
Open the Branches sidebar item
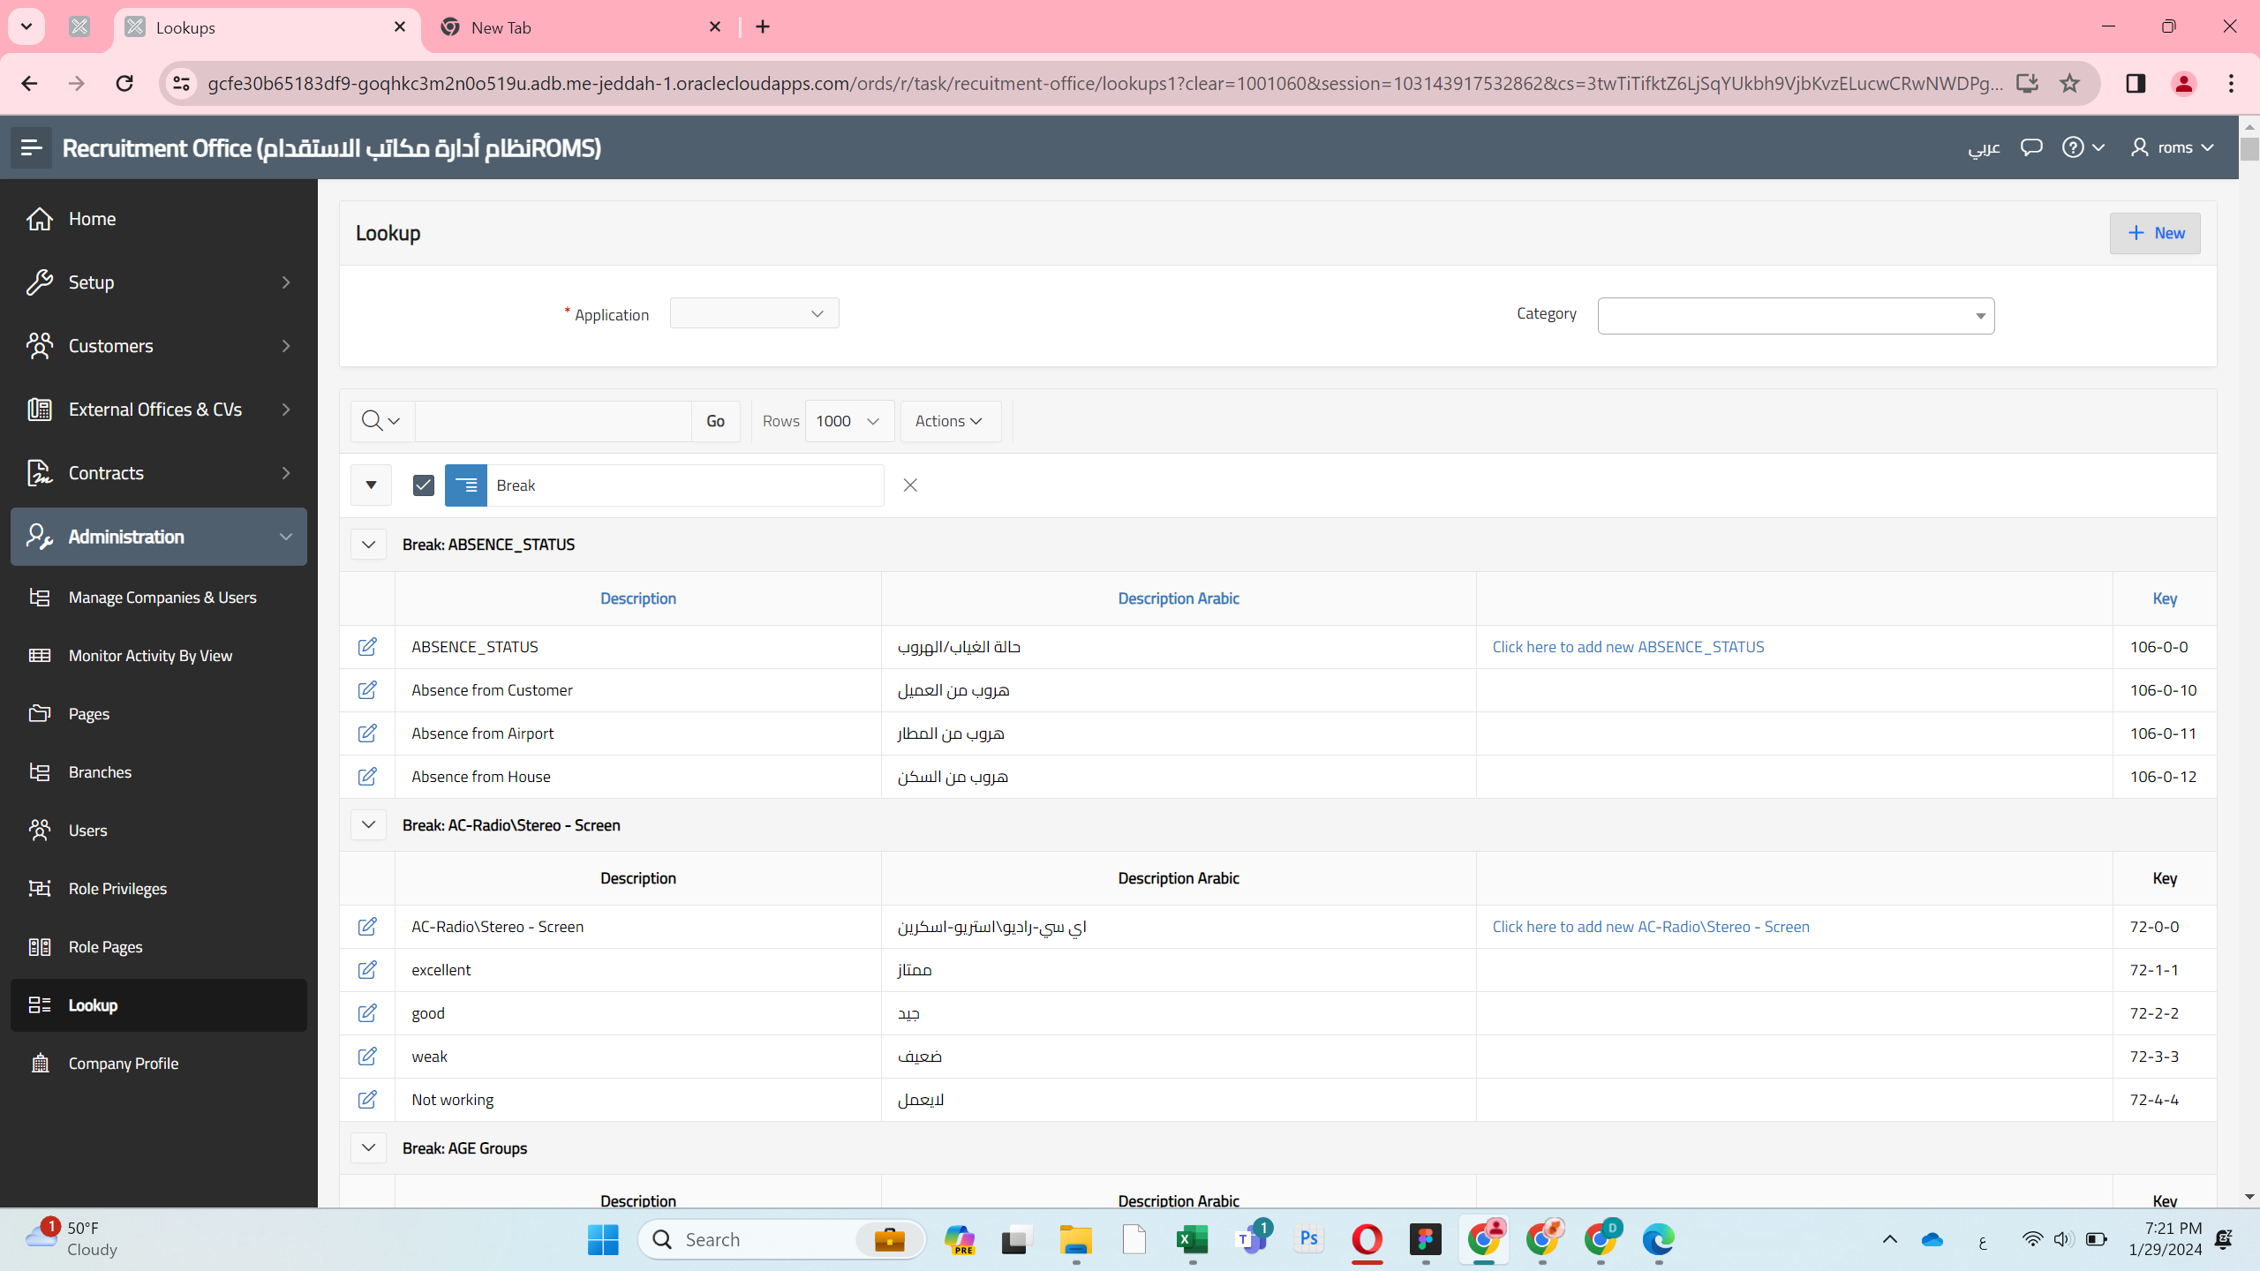click(159, 772)
